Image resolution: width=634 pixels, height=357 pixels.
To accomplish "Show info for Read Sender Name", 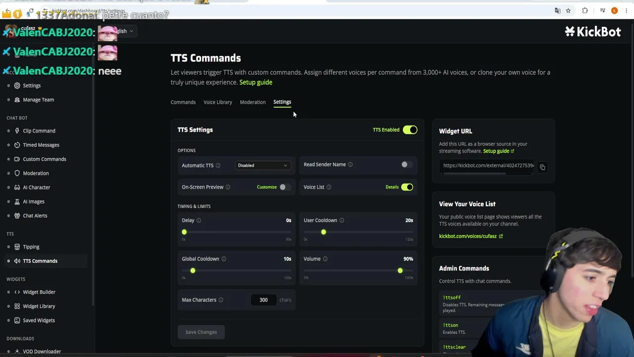I will (x=350, y=165).
